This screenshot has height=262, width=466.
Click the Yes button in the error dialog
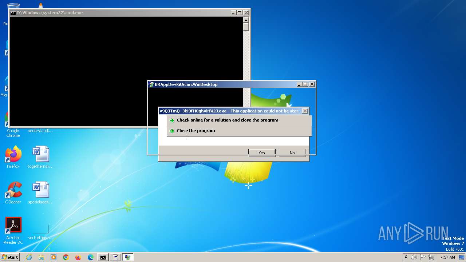click(262, 153)
